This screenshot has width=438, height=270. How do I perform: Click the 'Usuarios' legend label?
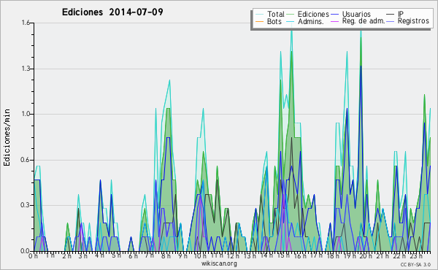tap(356, 14)
